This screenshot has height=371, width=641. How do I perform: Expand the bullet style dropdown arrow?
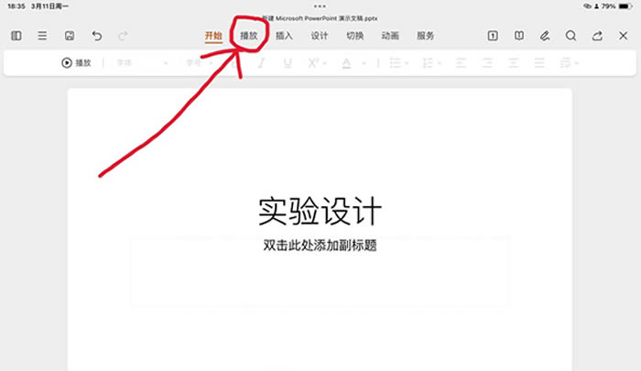407,63
